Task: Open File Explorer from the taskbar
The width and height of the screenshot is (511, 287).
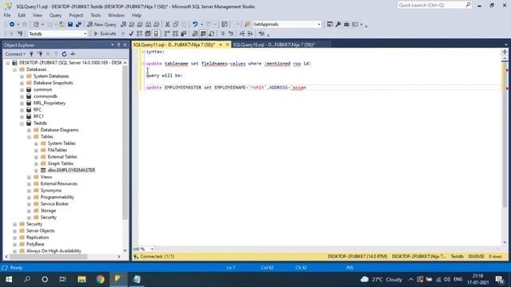Action: [81, 279]
